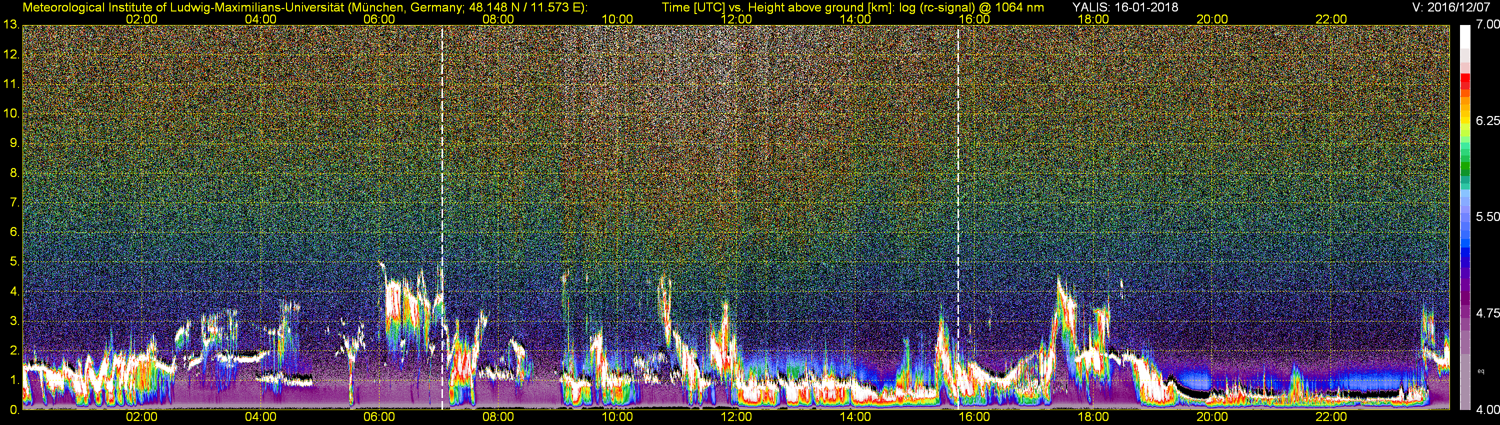
Task: Click the 1 km height axis label
Action: point(14,380)
